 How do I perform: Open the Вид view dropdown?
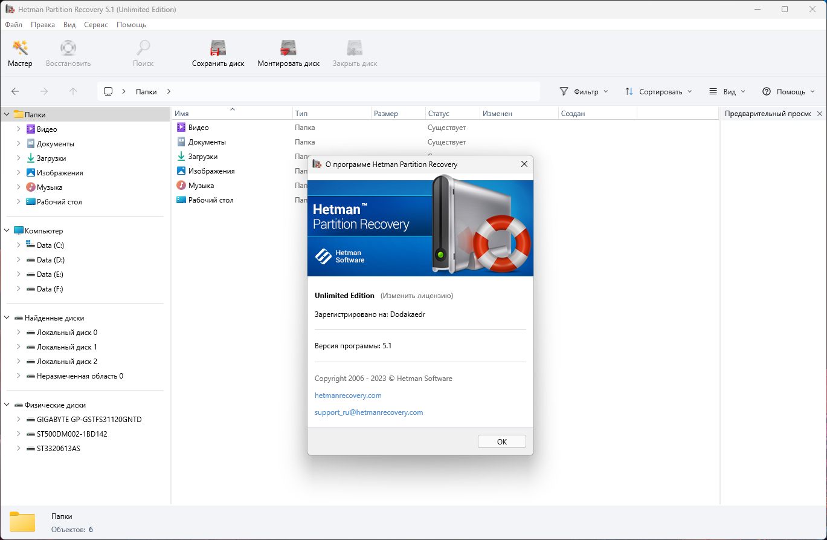pyautogui.click(x=727, y=92)
